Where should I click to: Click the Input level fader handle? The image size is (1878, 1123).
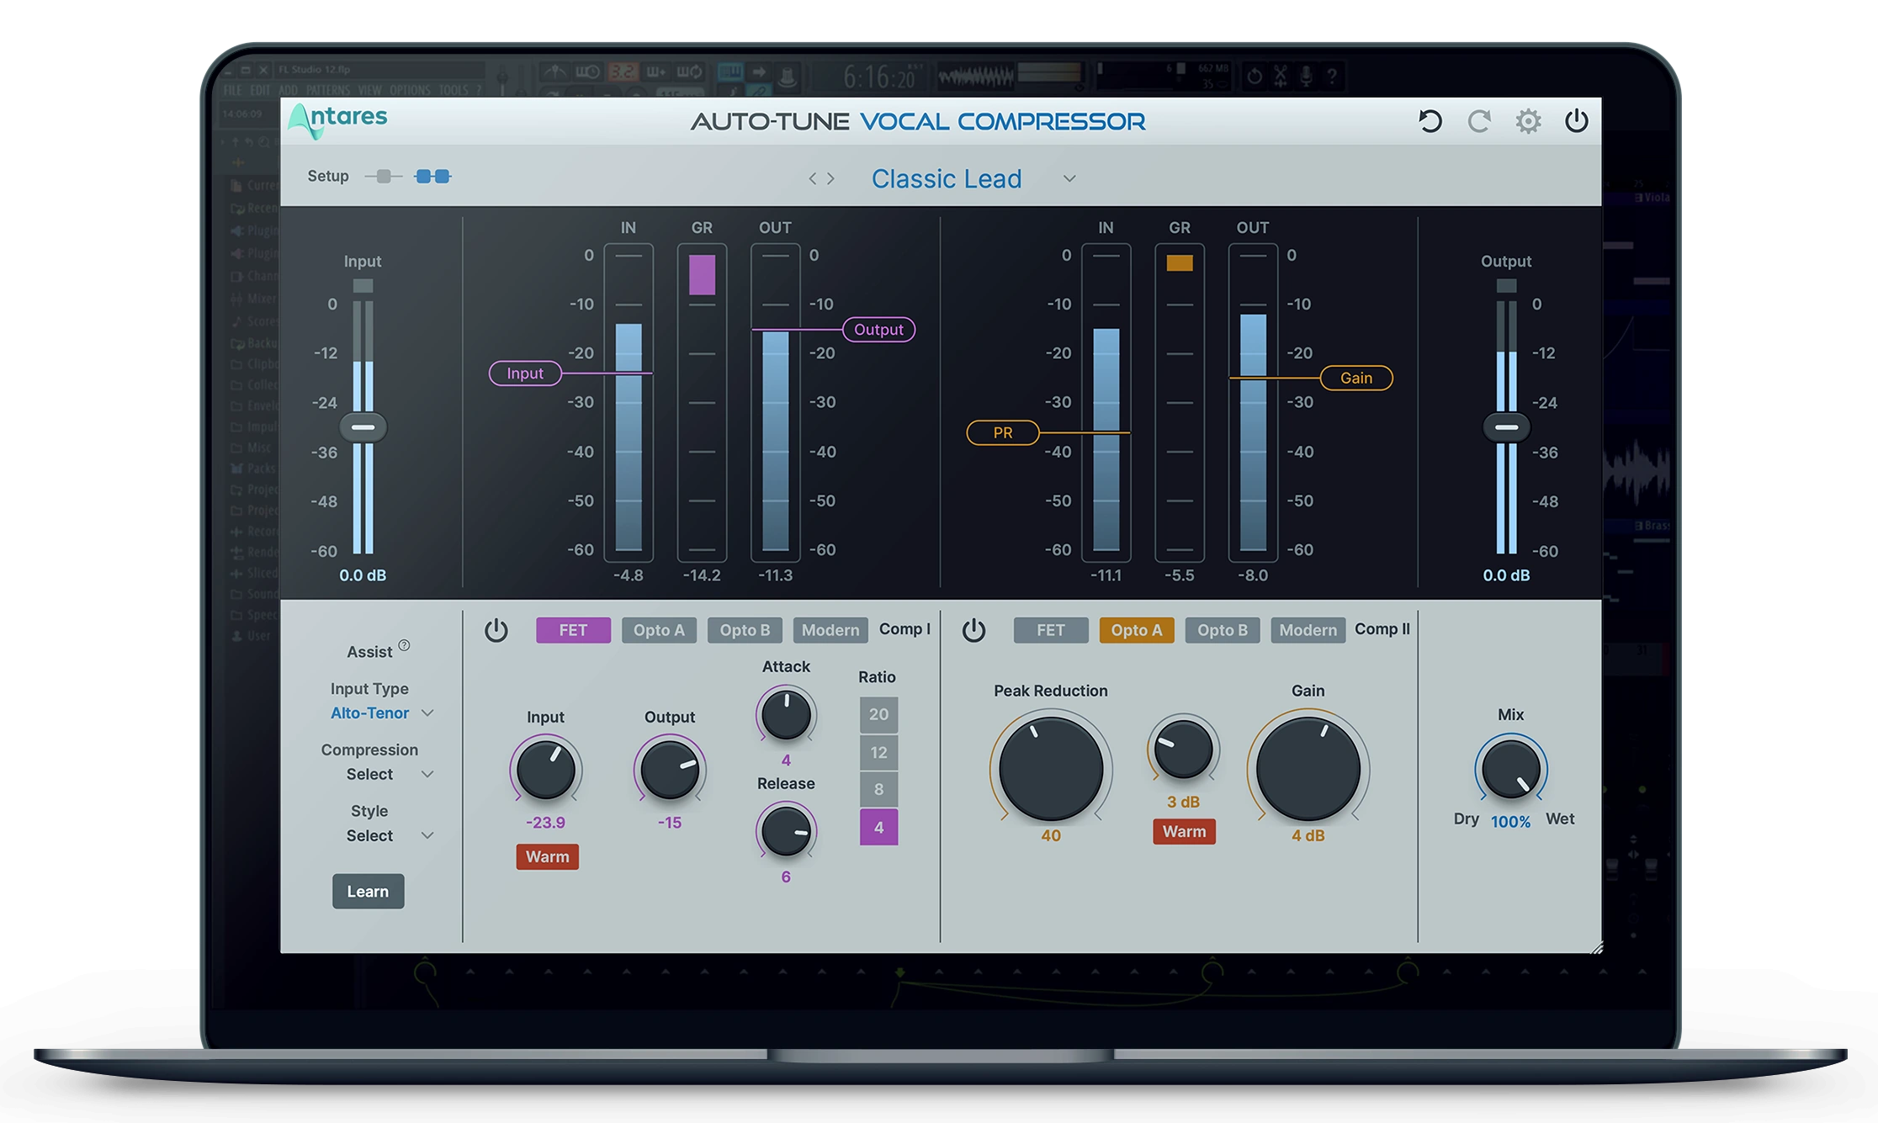(x=364, y=427)
